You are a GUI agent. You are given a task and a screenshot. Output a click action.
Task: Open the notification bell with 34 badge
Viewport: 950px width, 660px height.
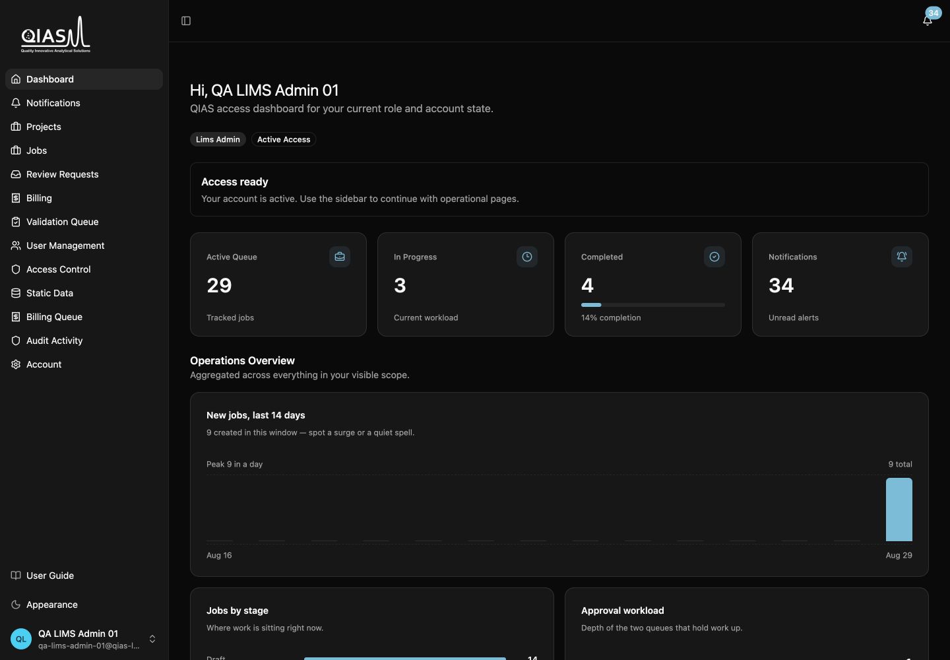[x=928, y=20]
